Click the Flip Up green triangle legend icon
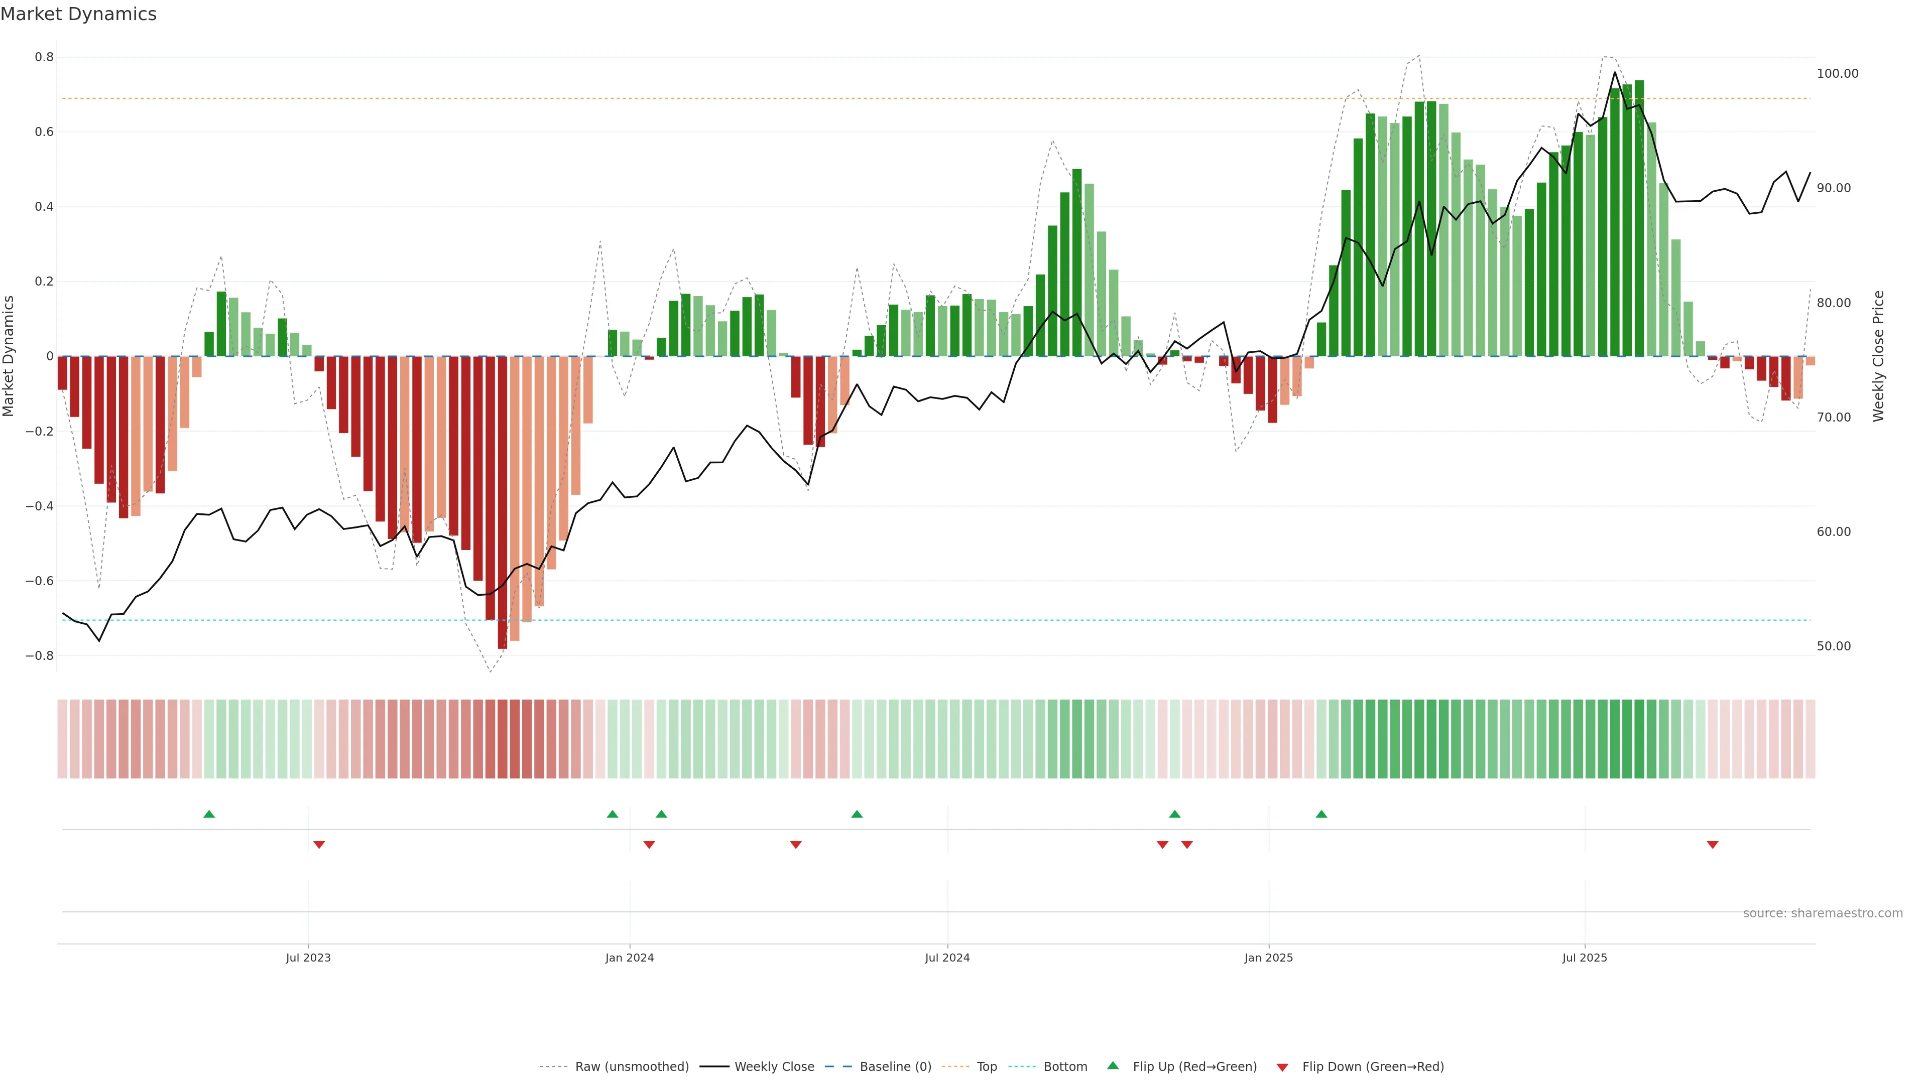Image resolution: width=1928 pixels, height=1084 pixels. tap(1113, 1065)
